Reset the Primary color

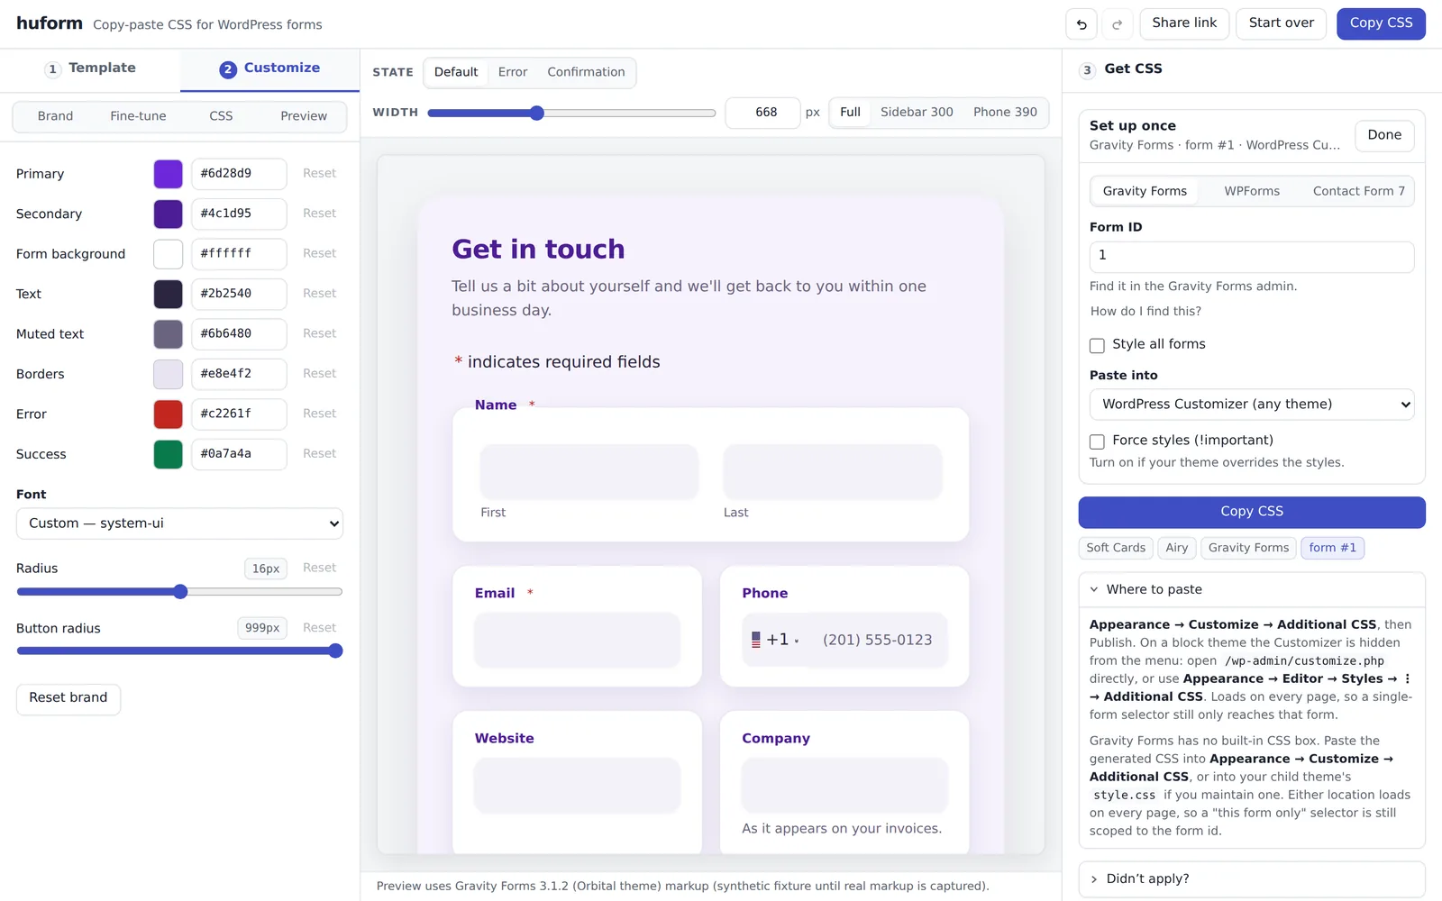[x=320, y=174]
